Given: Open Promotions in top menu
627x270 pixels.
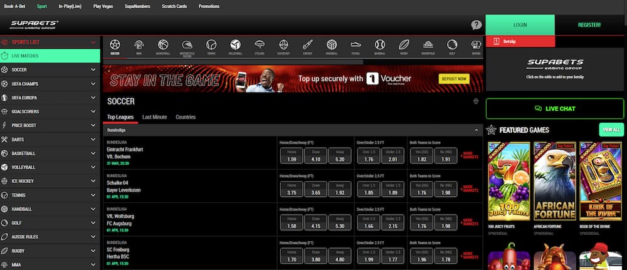Looking at the screenshot, I should [x=209, y=6].
